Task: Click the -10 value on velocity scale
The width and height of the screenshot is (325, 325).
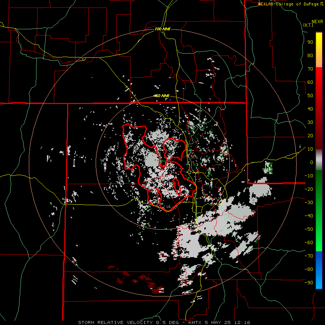Action: [x=309, y=176]
